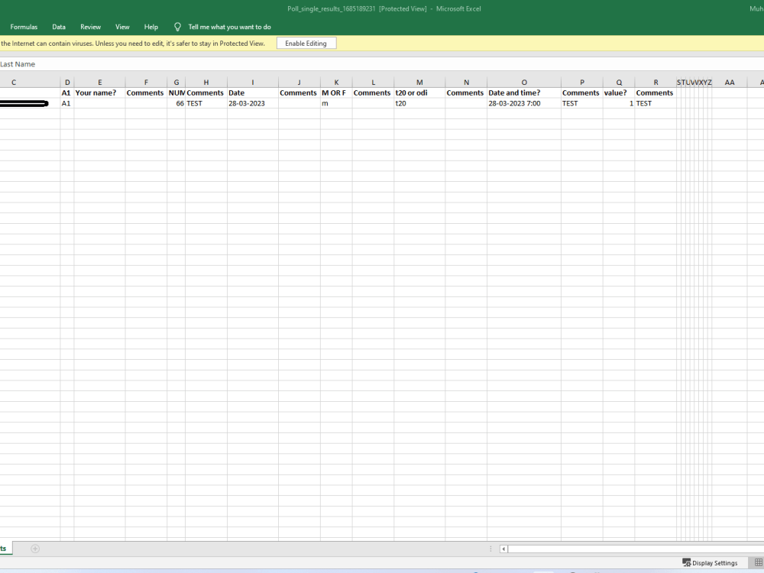Click the ellipsis handle beside the scrollbar
The image size is (764, 573).
491,549
